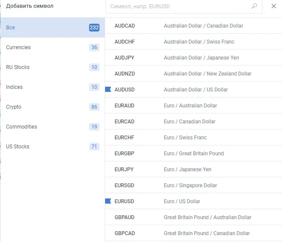The width and height of the screenshot is (282, 242).
Task: Click the 232 count badge
Action: point(94,28)
